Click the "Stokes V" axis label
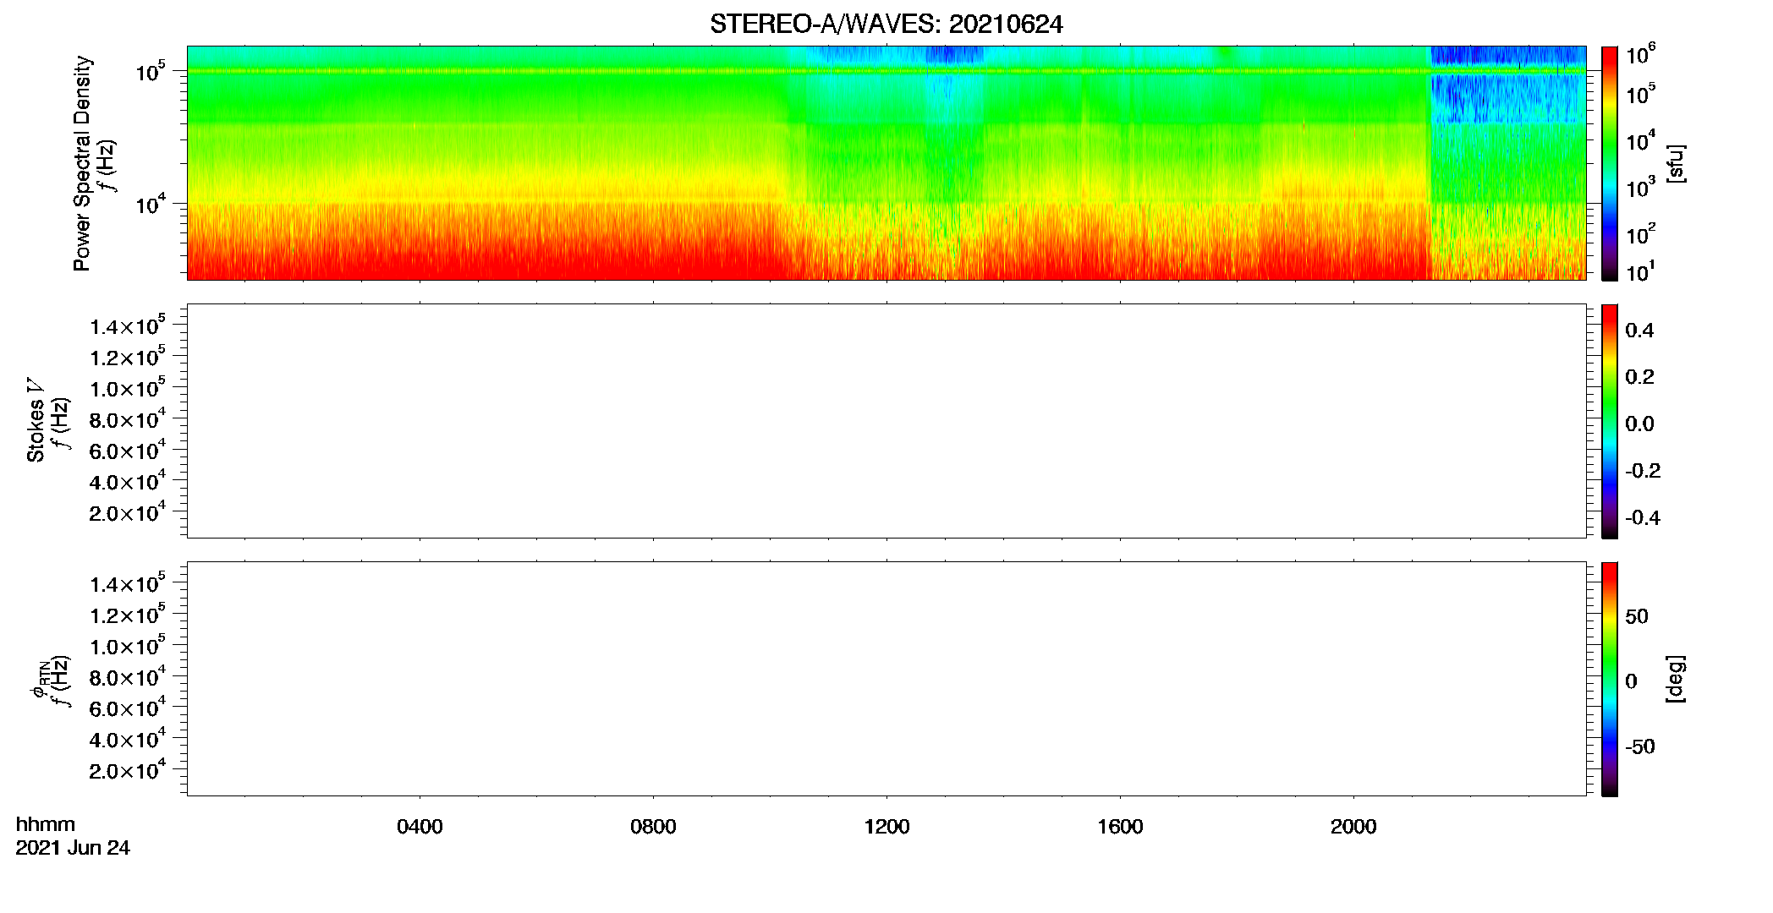 [36, 421]
